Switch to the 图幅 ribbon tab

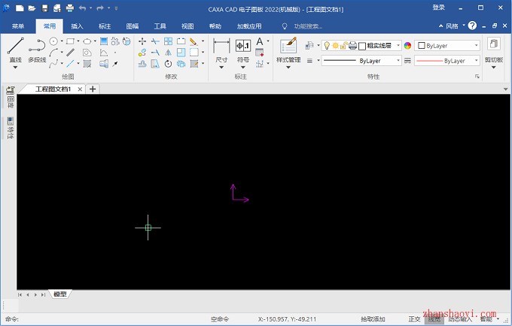click(133, 26)
